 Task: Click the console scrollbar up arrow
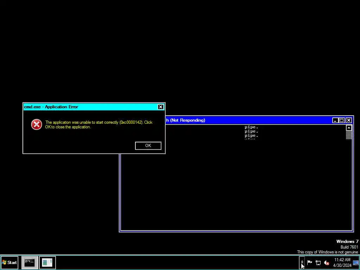pos(349,128)
